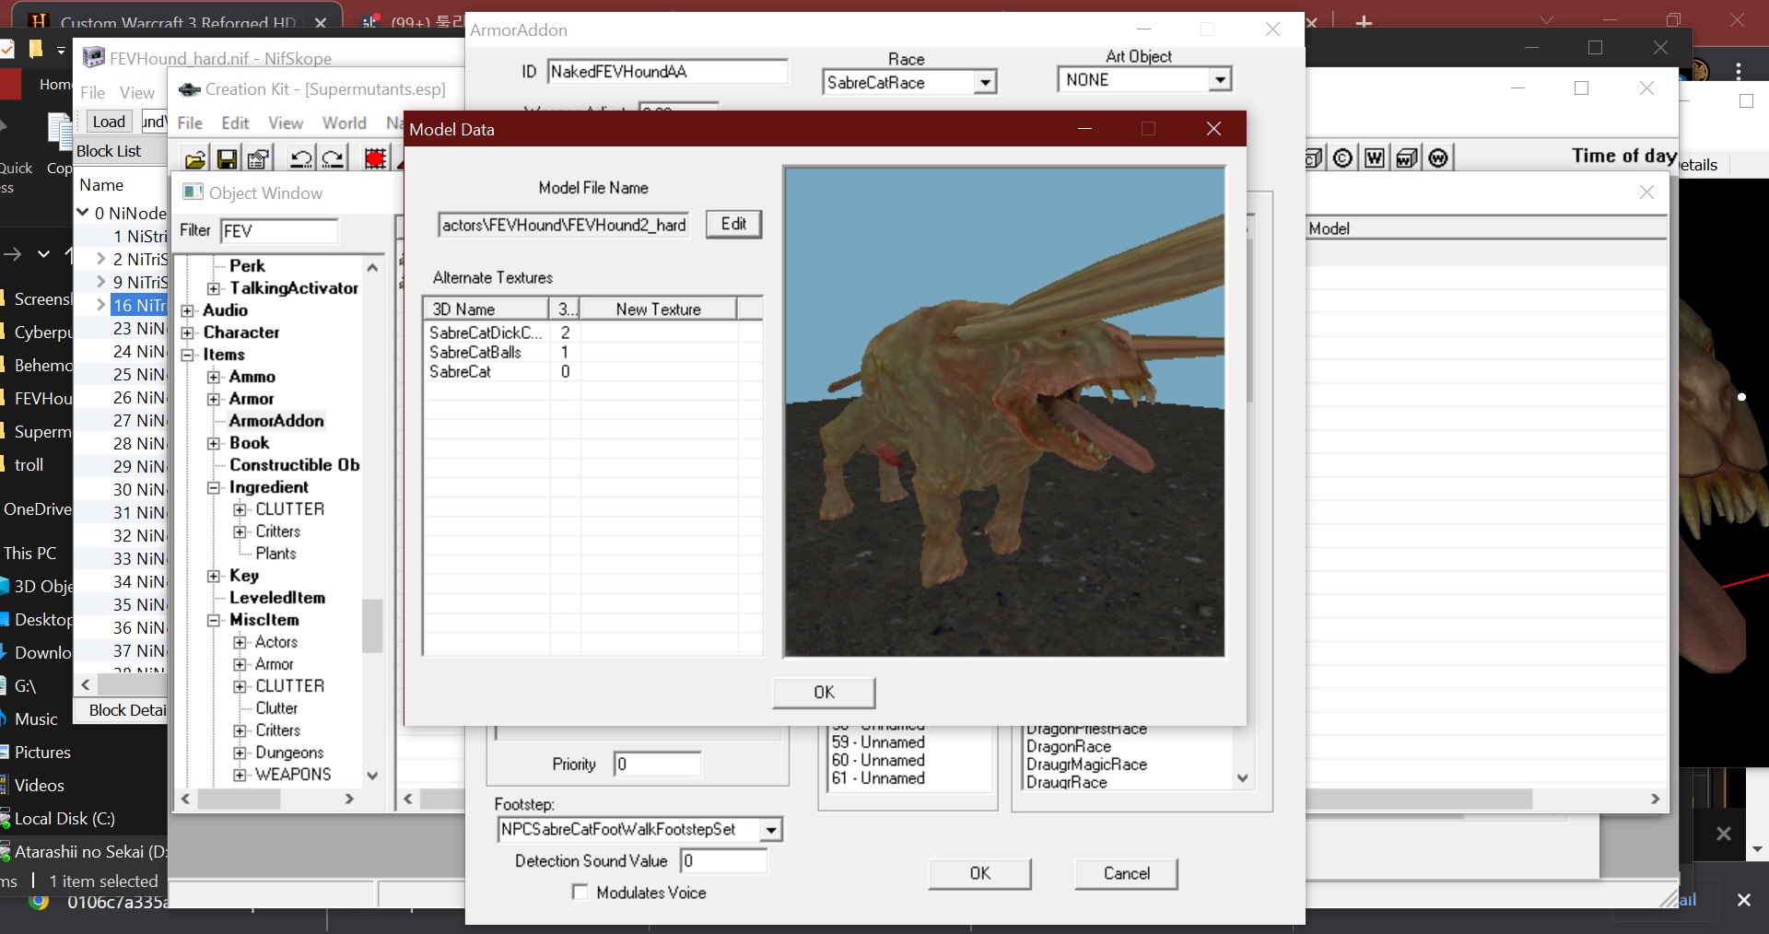
Task: Select DragonRace in the race list
Action: coord(1069,746)
